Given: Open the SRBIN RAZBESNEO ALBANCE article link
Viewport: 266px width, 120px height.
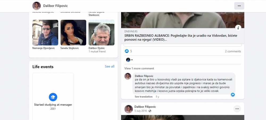Looking at the screenshot, I should tap(181, 38).
